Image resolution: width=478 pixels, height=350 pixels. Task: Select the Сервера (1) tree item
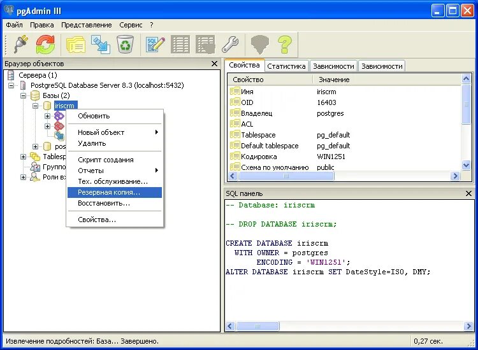click(38, 75)
